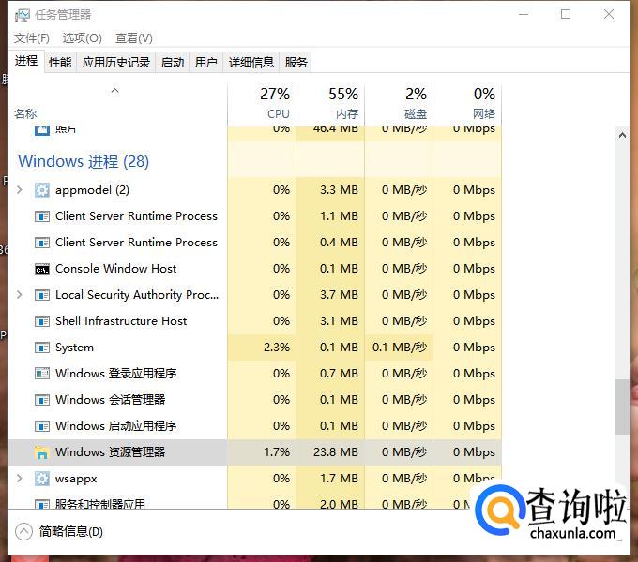Click the 1.7% CPU value
This screenshot has height=562, width=638.
pyautogui.click(x=277, y=452)
